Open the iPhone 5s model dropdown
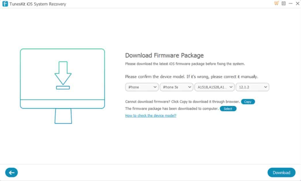 point(176,87)
